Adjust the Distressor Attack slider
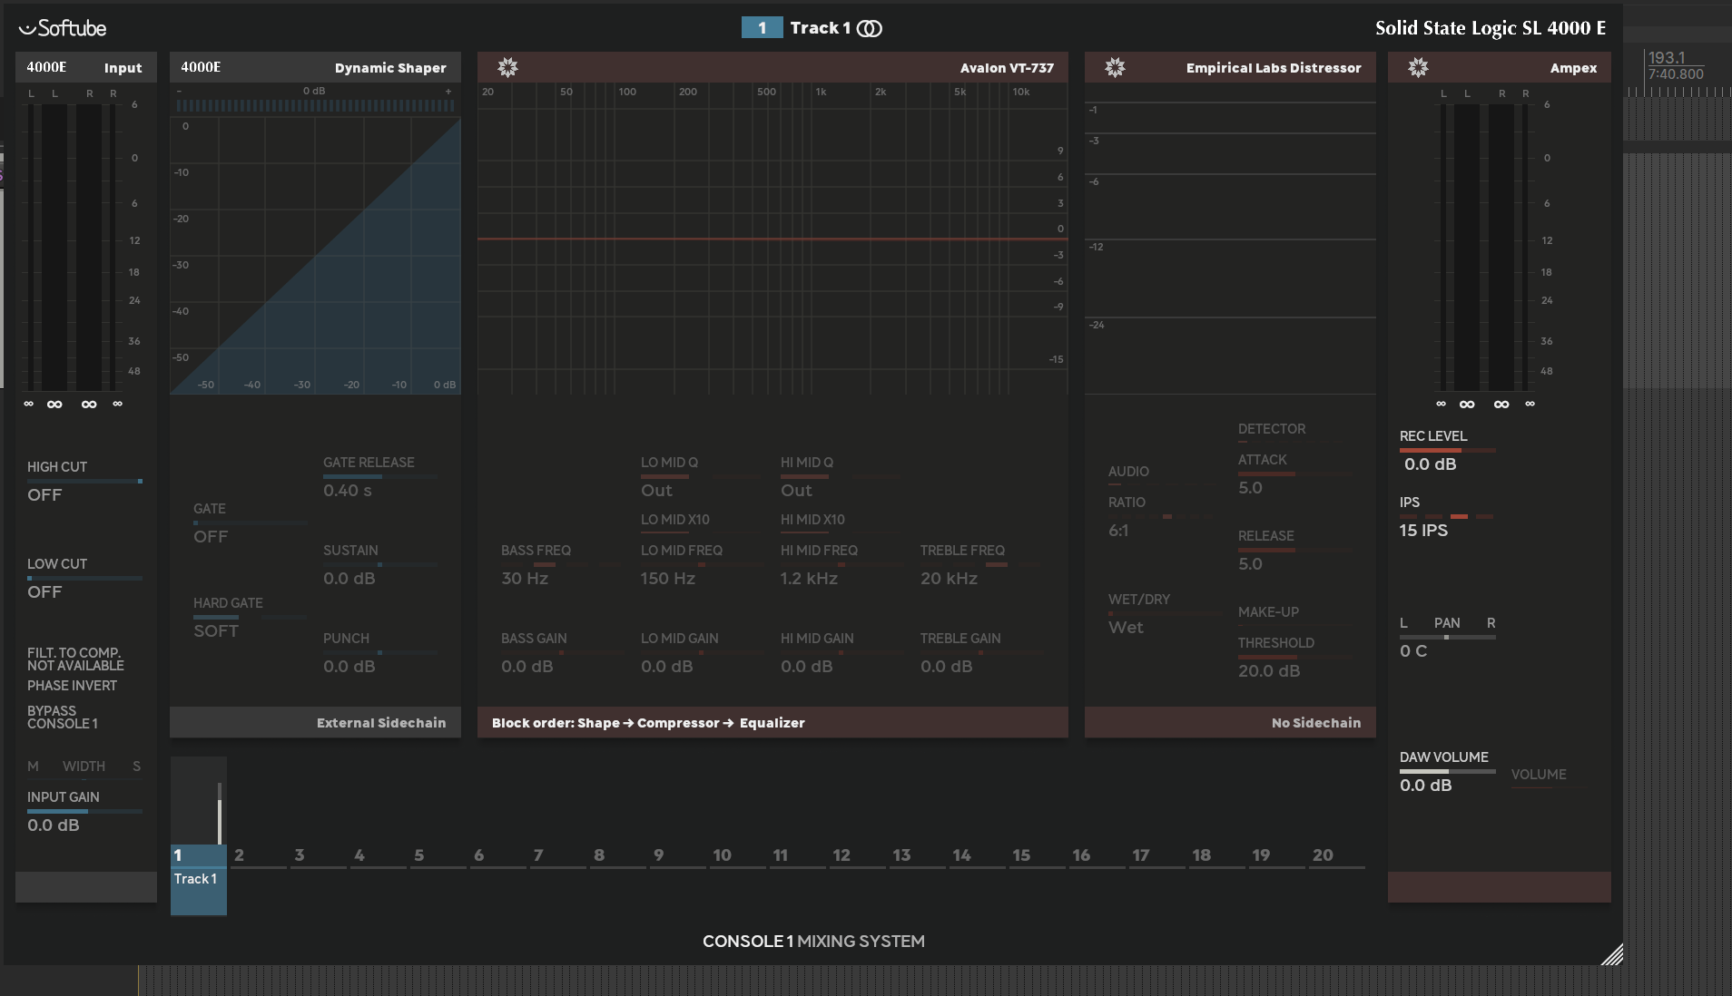1732x996 pixels. 1295,474
